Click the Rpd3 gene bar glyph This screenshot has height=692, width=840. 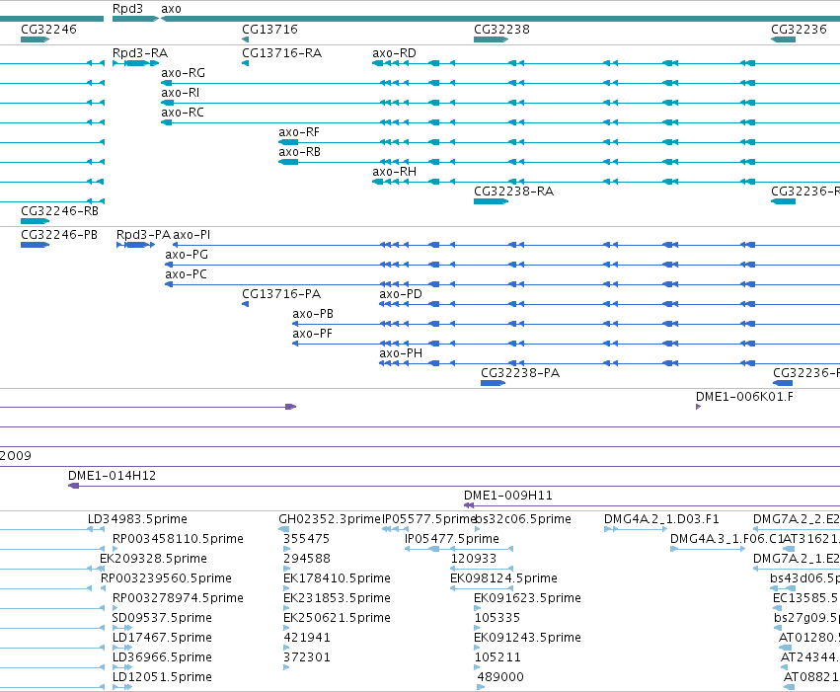tap(135, 19)
